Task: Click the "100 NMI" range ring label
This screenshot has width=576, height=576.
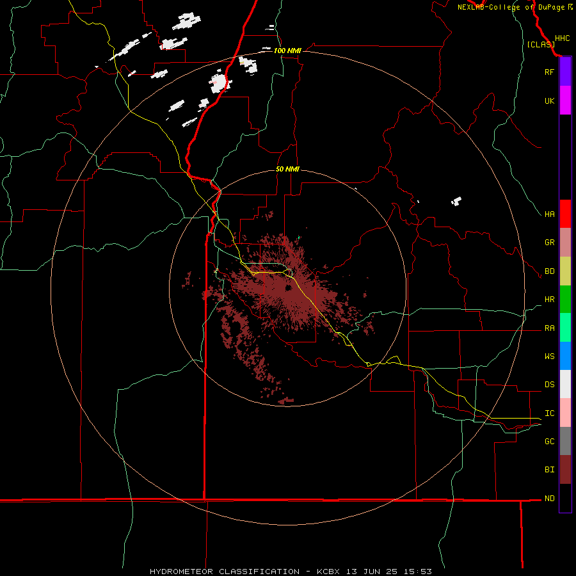Action: click(x=287, y=51)
